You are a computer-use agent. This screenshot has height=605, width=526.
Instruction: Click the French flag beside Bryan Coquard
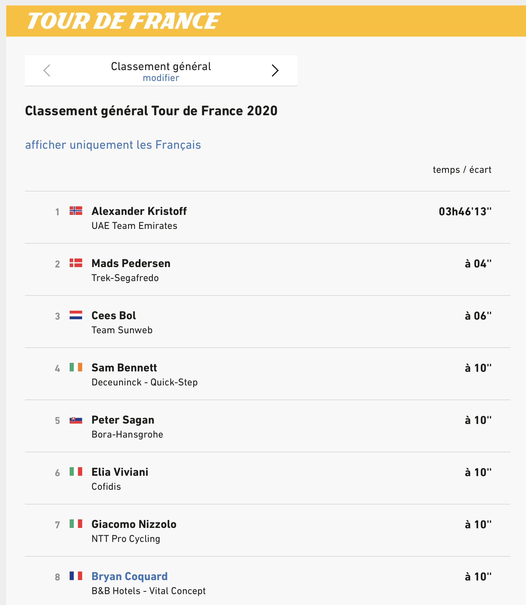(76, 576)
